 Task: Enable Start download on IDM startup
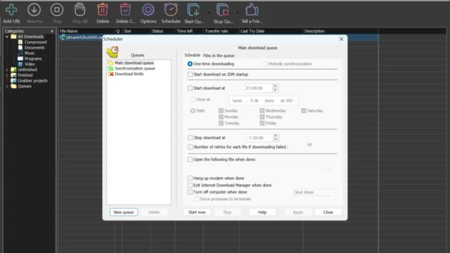point(190,74)
